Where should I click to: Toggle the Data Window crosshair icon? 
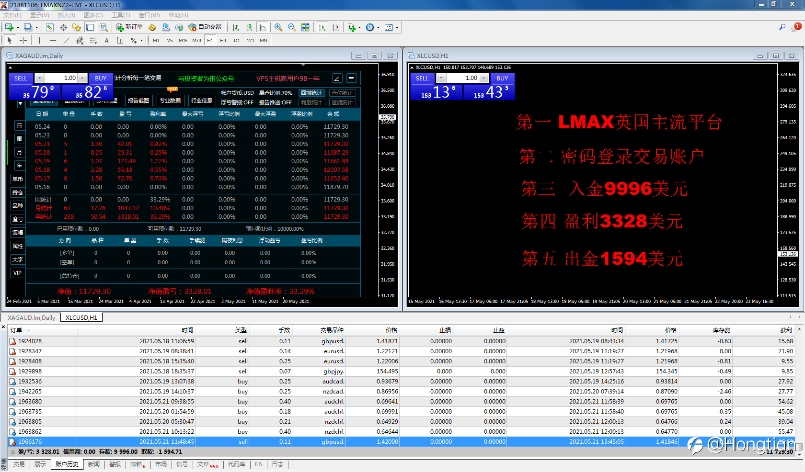(x=63, y=27)
